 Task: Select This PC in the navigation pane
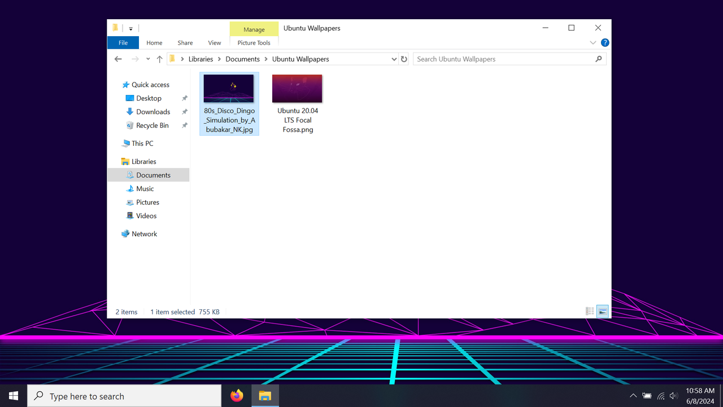[x=141, y=143]
